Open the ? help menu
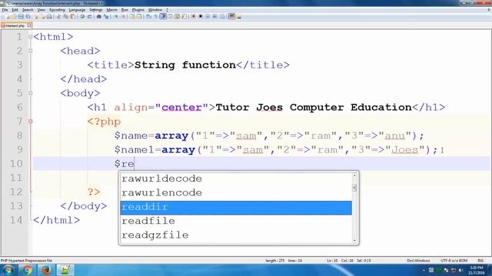 coord(168,10)
